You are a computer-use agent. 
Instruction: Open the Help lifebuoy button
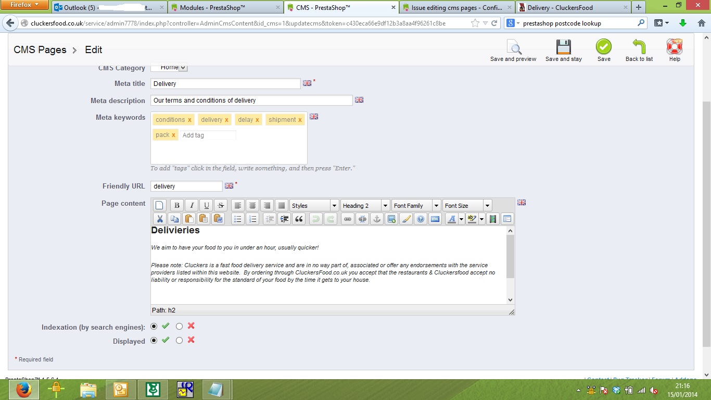click(x=675, y=51)
